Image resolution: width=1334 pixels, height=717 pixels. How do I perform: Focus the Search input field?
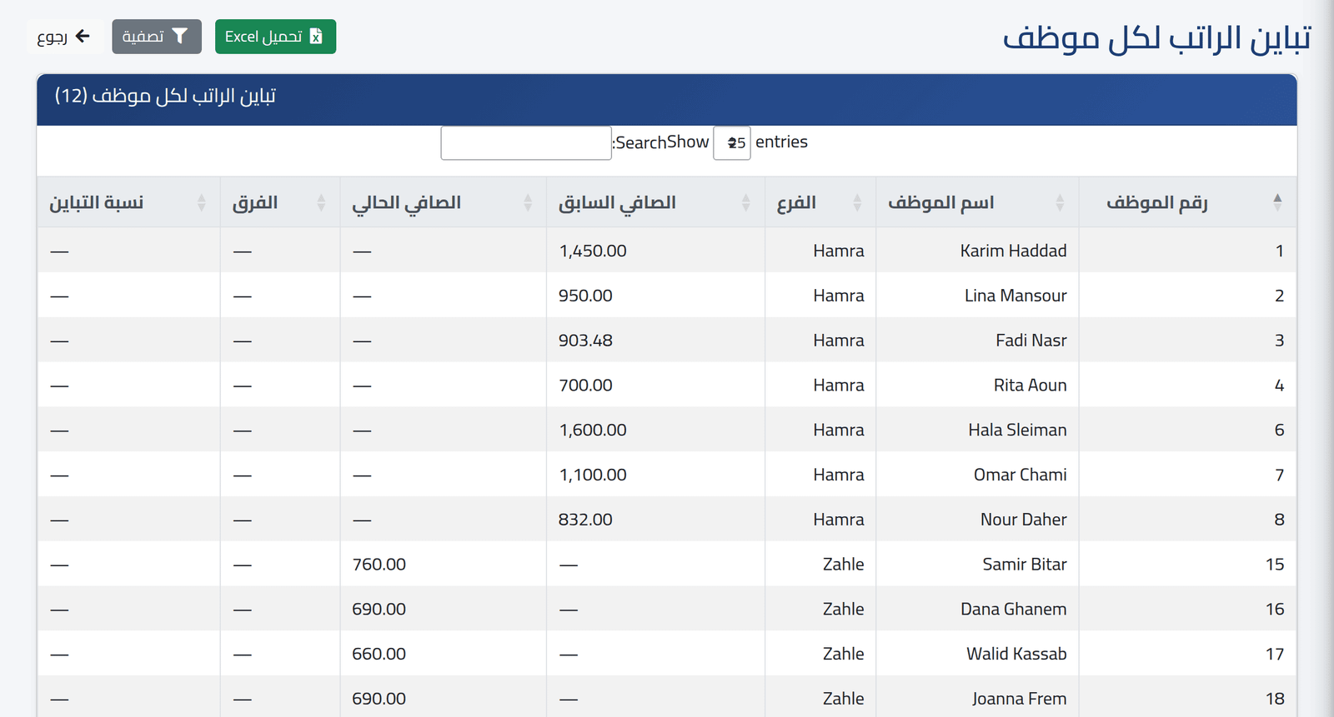point(526,143)
